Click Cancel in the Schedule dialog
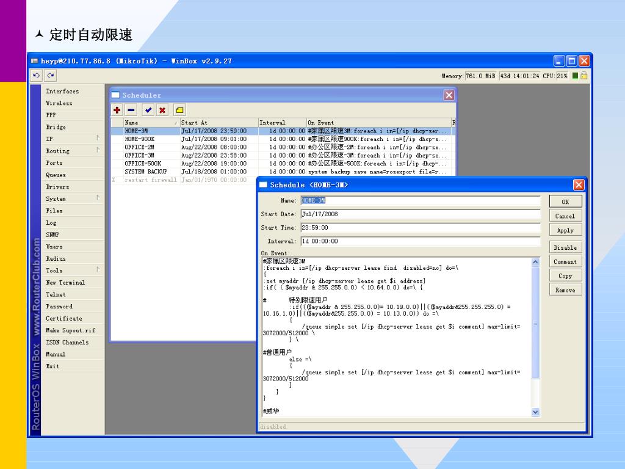Screen dimensions: 625x469 [x=565, y=216]
